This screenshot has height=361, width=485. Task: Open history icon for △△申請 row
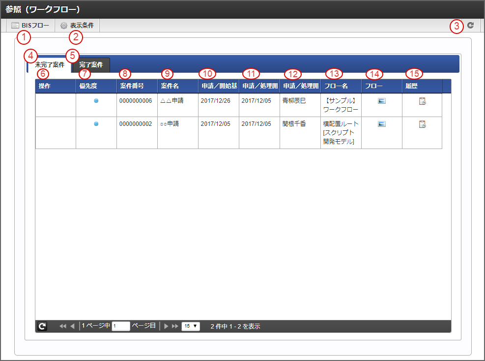[422, 101]
